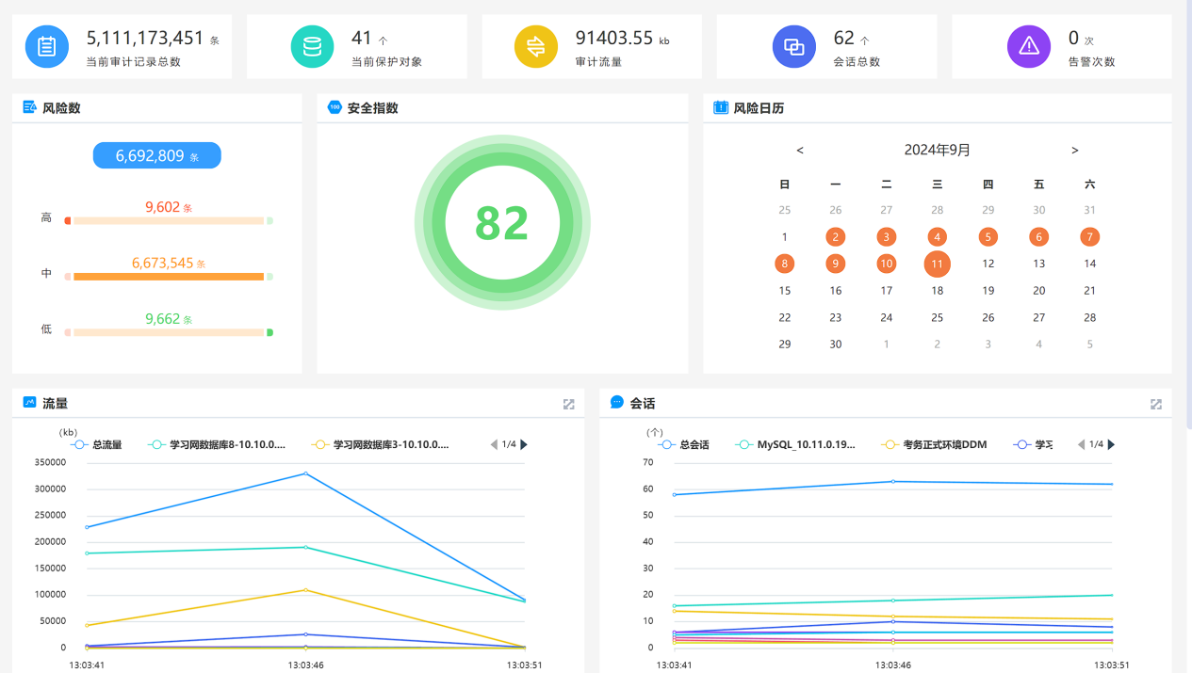Click the 风险日历 calendar panel icon
Image resolution: width=1192 pixels, height=673 pixels.
[721, 108]
